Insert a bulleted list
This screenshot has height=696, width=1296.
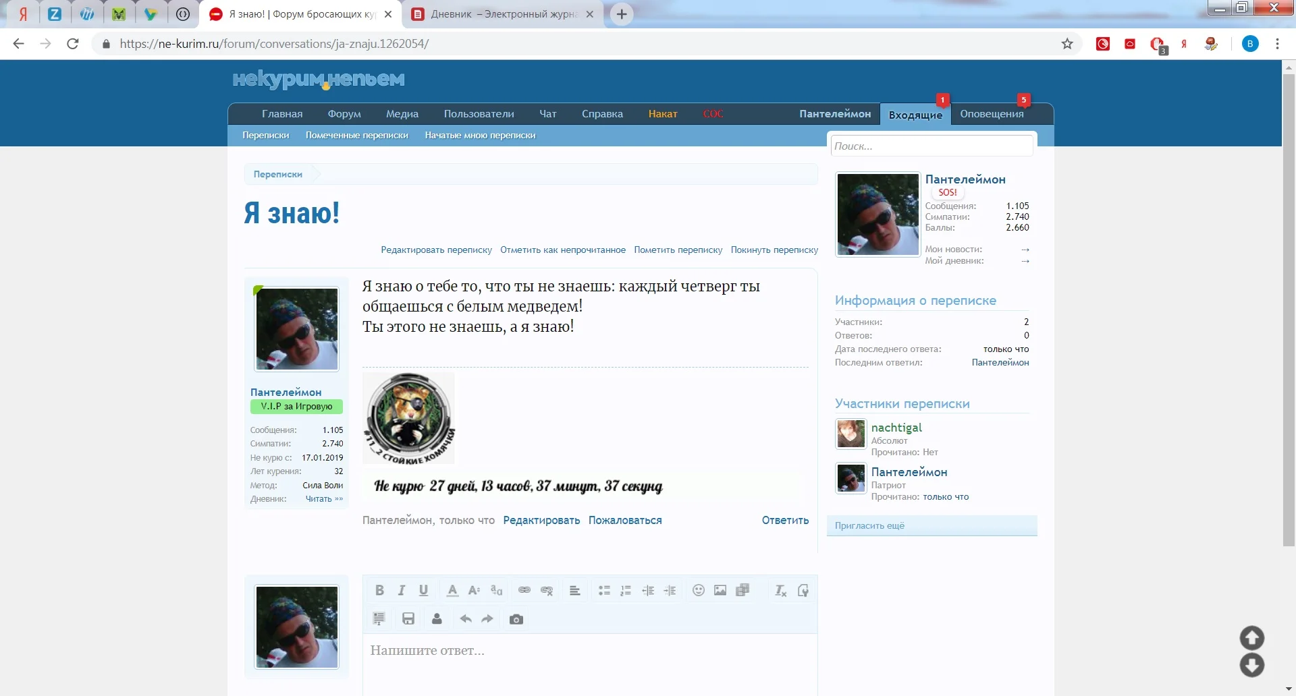604,591
